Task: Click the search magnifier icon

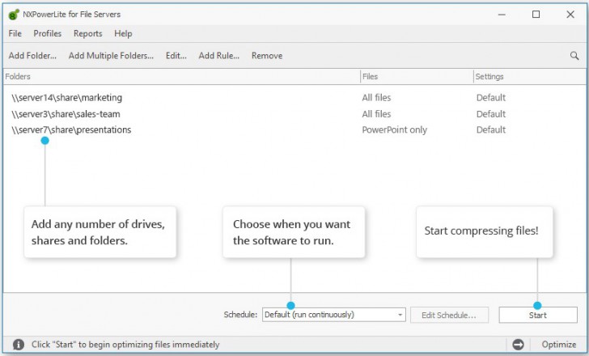Action: (574, 56)
